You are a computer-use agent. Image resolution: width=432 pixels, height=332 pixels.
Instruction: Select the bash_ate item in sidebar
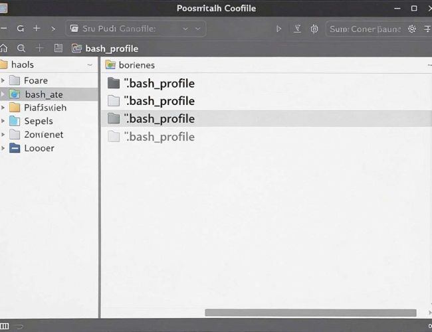(49, 94)
